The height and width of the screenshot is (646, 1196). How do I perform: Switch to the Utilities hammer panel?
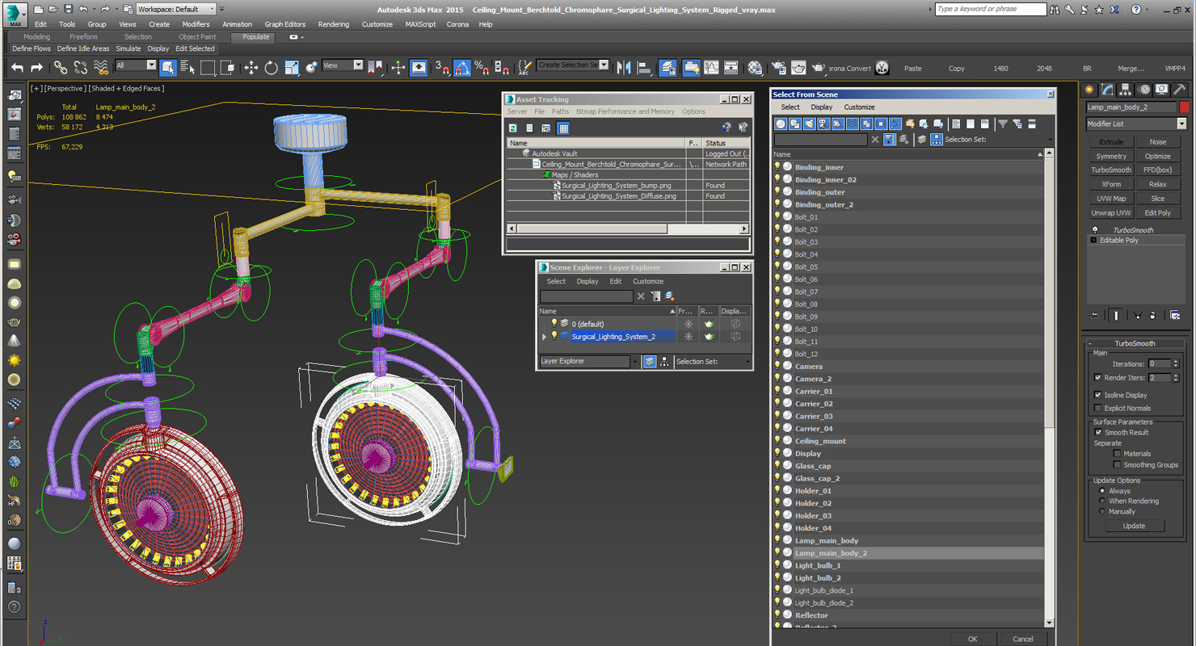point(1179,90)
